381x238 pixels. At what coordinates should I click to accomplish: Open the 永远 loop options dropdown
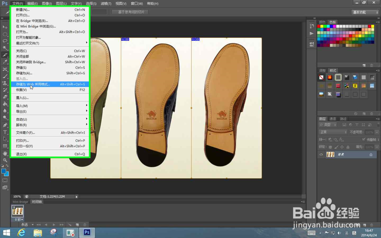(27, 225)
